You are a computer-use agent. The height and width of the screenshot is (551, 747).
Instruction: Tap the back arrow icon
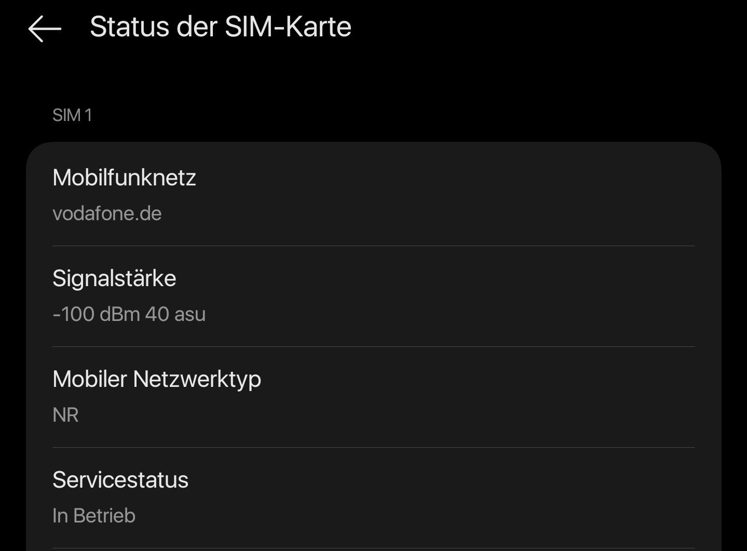point(45,28)
